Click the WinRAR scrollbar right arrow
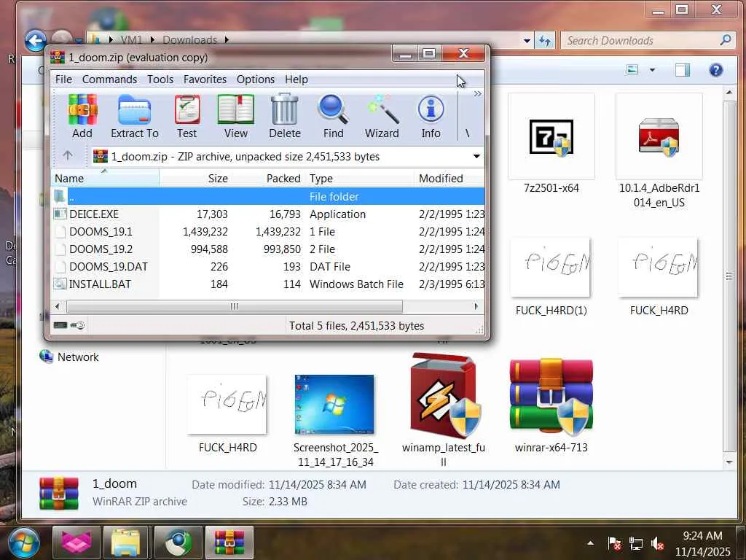746x560 pixels. point(476,306)
